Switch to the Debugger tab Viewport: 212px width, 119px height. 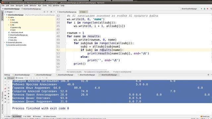tap(11, 78)
